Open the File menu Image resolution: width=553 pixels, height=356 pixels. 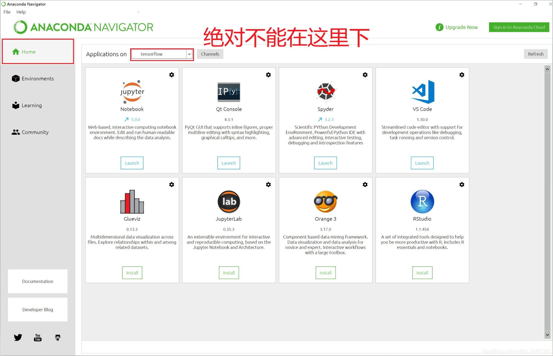pos(7,12)
